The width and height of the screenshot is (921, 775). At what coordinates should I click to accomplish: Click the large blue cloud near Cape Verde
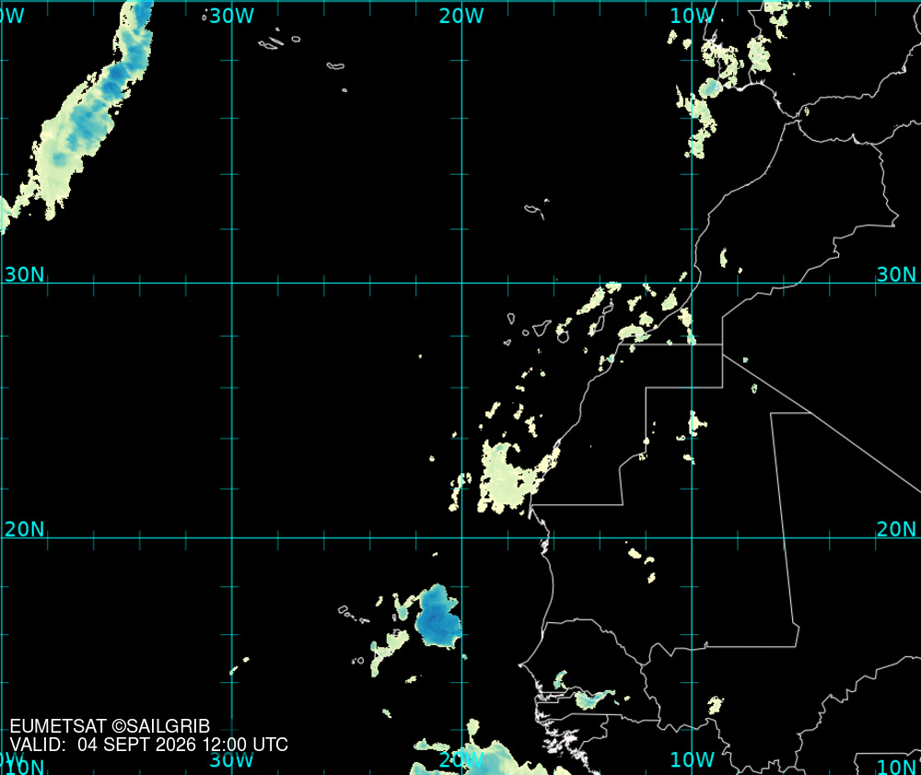(437, 617)
